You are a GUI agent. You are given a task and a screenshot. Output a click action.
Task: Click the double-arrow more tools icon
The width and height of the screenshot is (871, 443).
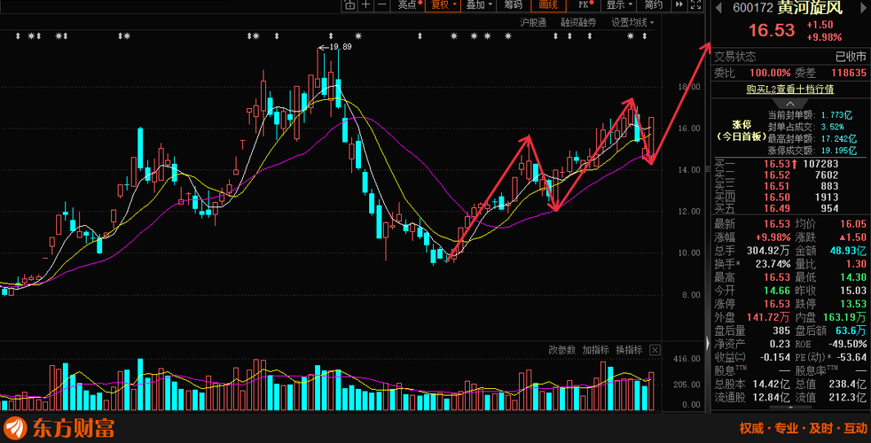[x=679, y=4]
